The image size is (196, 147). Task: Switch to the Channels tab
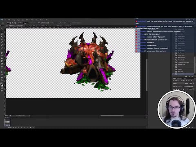click(179, 78)
